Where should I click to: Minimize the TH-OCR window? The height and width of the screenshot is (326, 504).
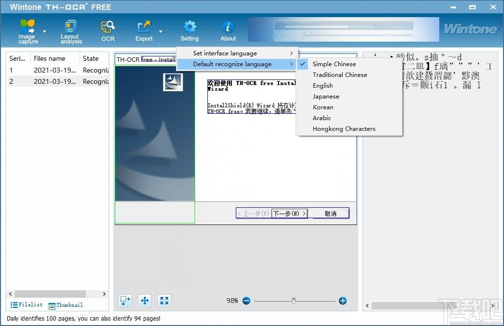tap(453, 7)
